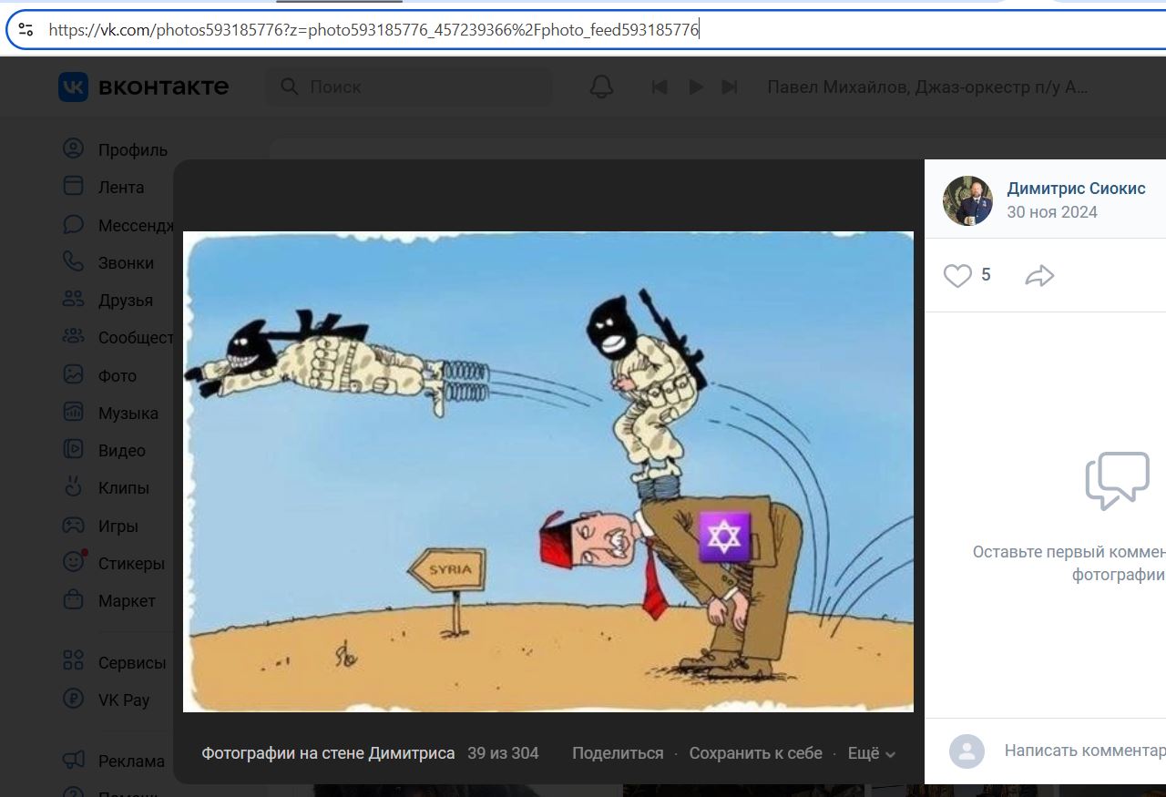Viewport: 1166px width, 797px height.
Task: Open Сервисы section in sidebar
Action: point(114,662)
